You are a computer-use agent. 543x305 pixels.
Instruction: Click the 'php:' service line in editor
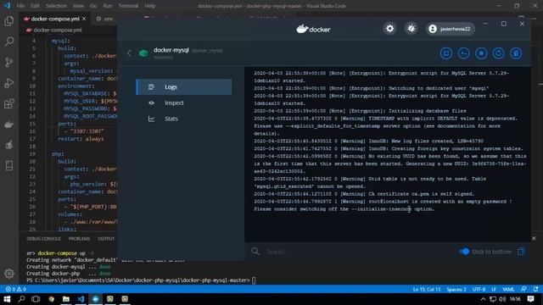(x=58, y=154)
